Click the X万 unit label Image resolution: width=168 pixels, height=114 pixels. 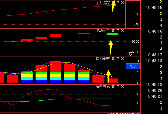[x=129, y=54]
